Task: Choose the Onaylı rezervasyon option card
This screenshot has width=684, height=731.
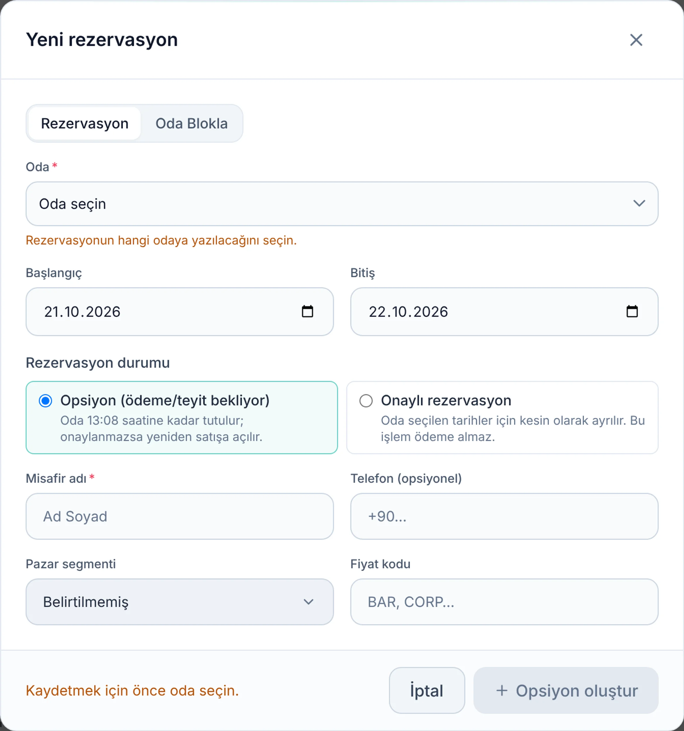Action: click(x=502, y=417)
